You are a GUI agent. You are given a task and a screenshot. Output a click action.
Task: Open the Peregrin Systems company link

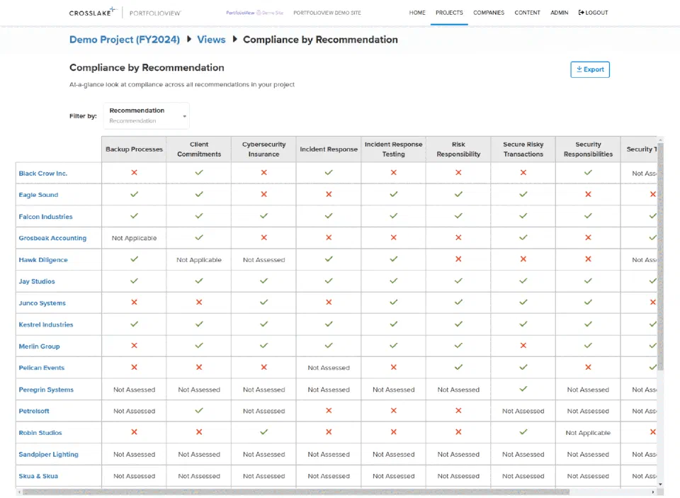point(46,390)
